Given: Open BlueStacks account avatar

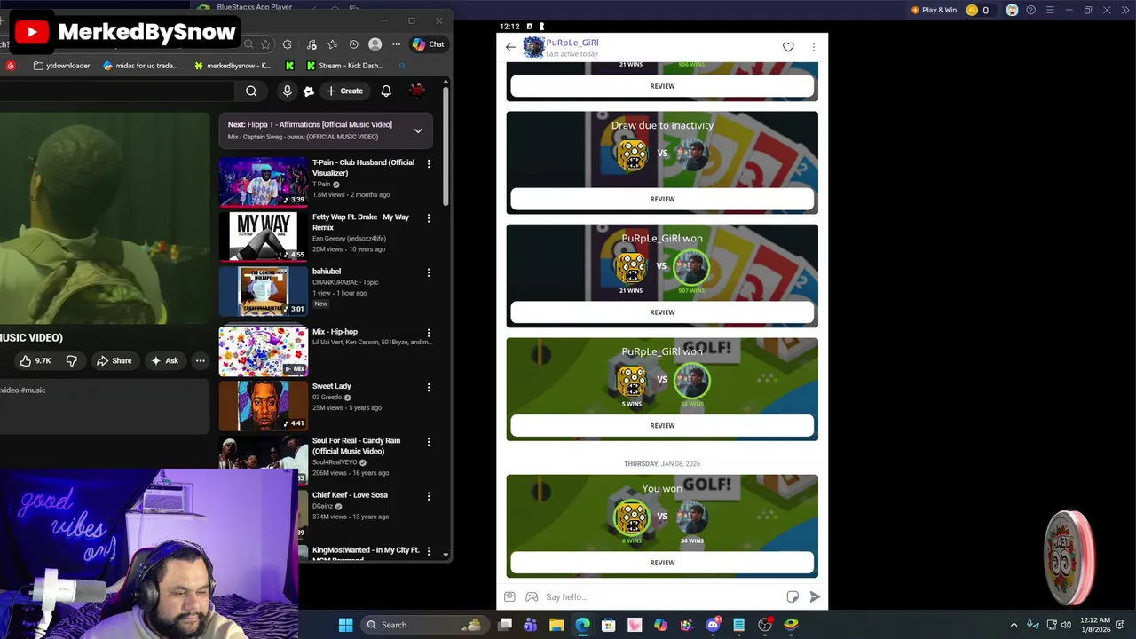Looking at the screenshot, I should click(1012, 10).
